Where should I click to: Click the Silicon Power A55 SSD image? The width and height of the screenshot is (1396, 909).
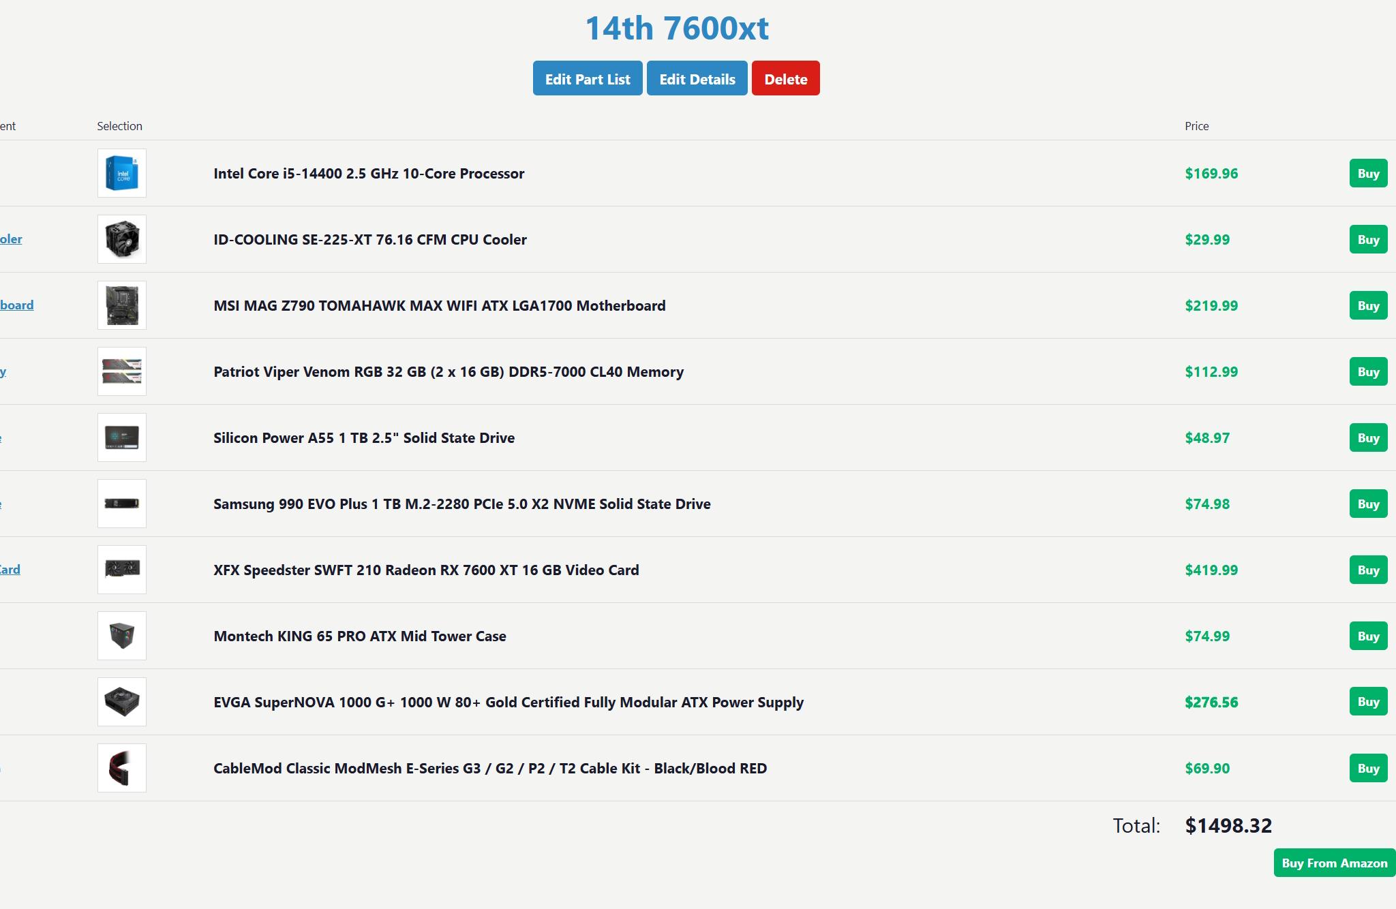click(x=121, y=437)
